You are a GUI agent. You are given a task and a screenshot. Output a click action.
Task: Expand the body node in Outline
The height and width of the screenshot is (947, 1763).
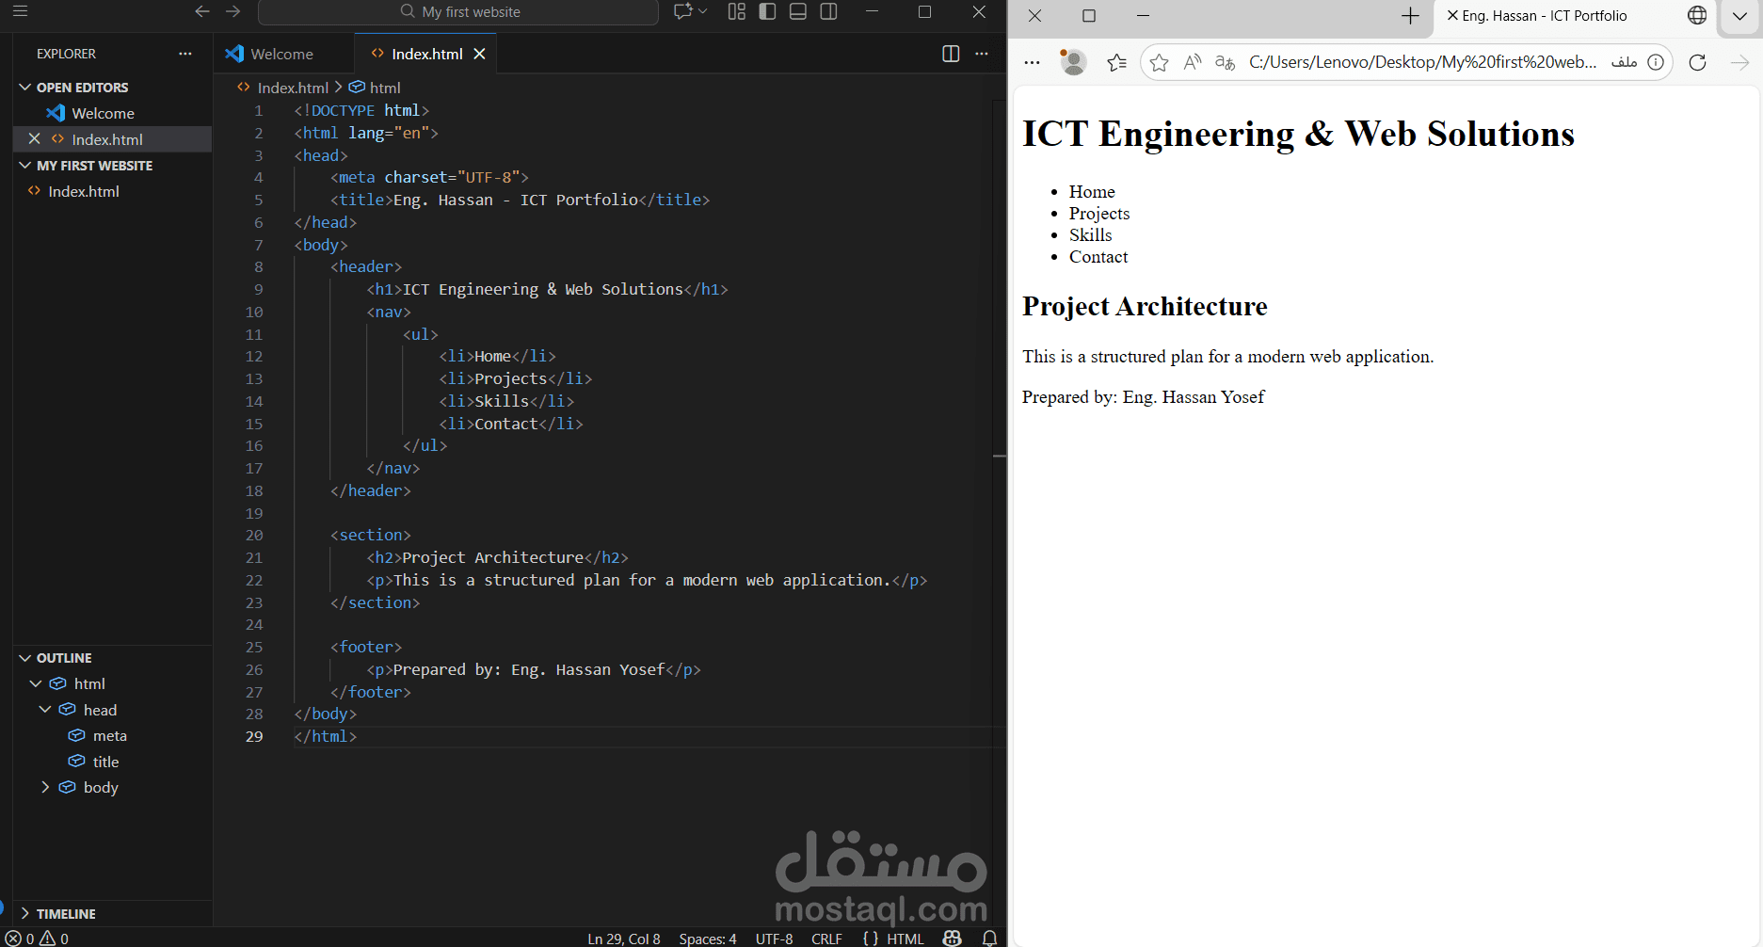(x=45, y=787)
